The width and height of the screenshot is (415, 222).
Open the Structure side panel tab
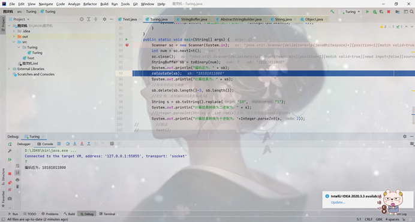pos(3,177)
